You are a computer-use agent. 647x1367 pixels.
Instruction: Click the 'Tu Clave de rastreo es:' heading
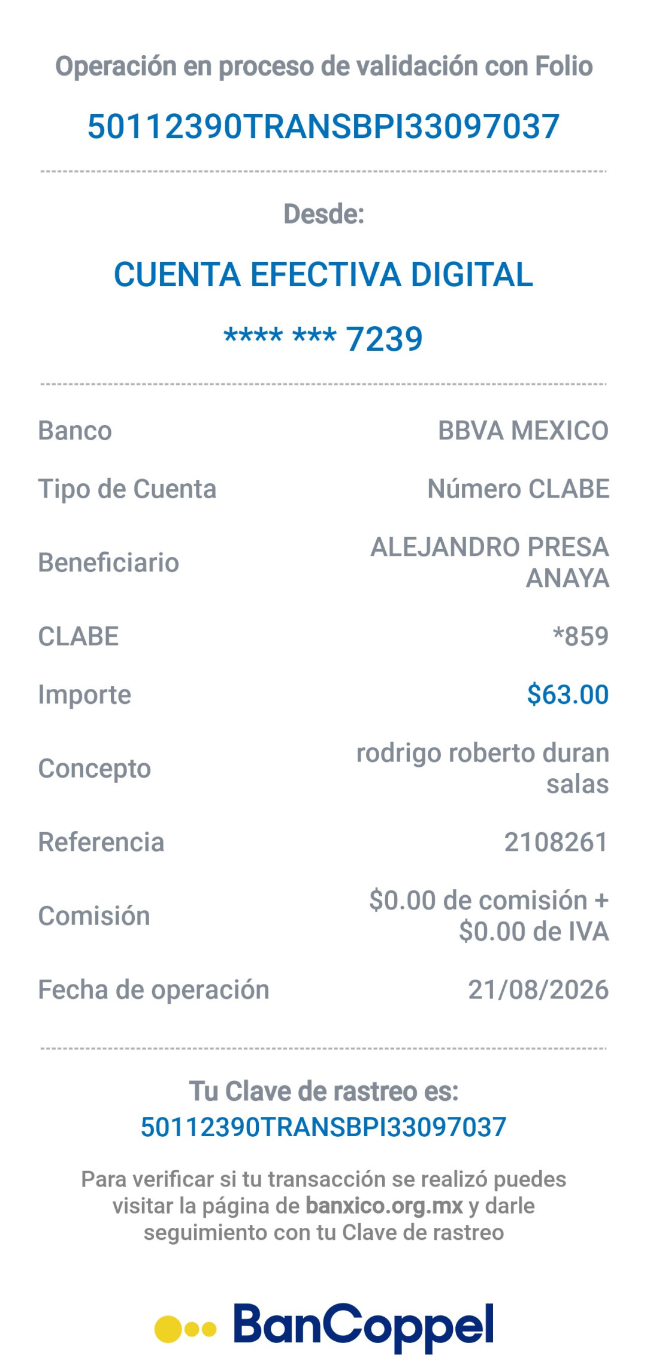(323, 1091)
